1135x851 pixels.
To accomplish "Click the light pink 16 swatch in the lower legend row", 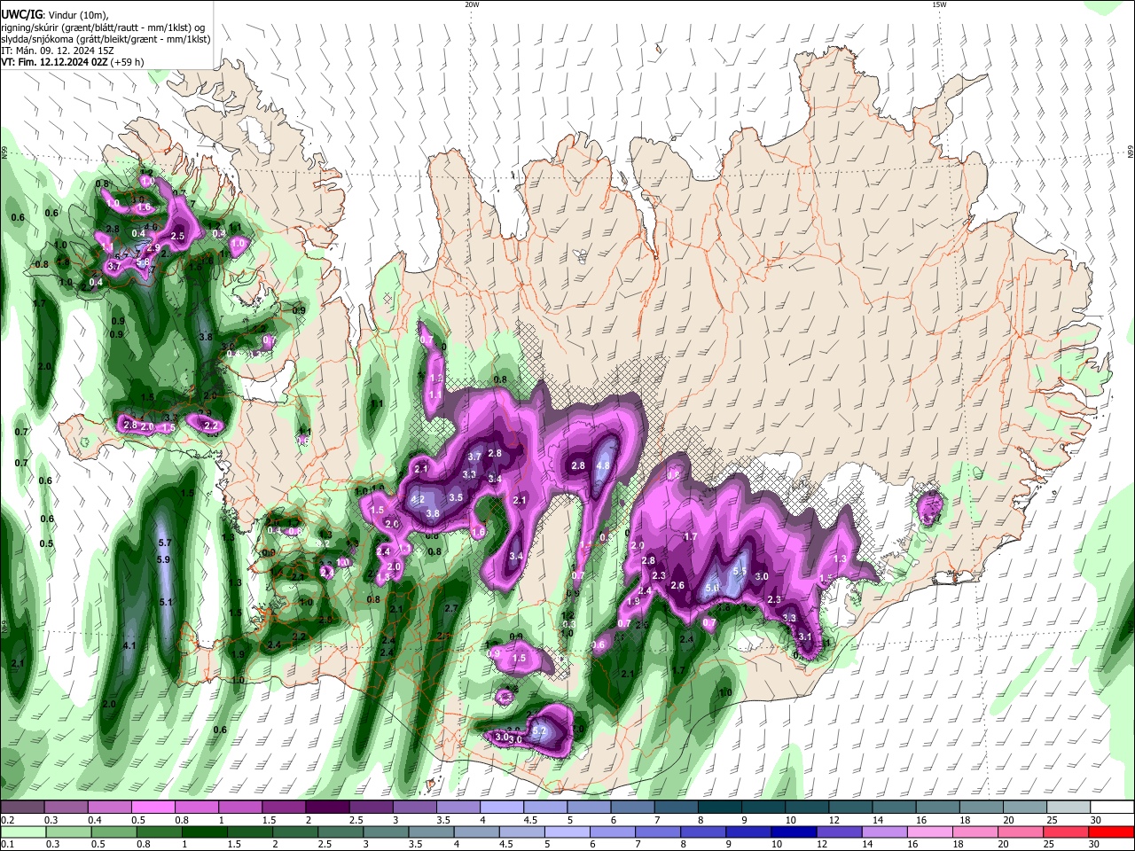I will pyautogui.click(x=930, y=831).
